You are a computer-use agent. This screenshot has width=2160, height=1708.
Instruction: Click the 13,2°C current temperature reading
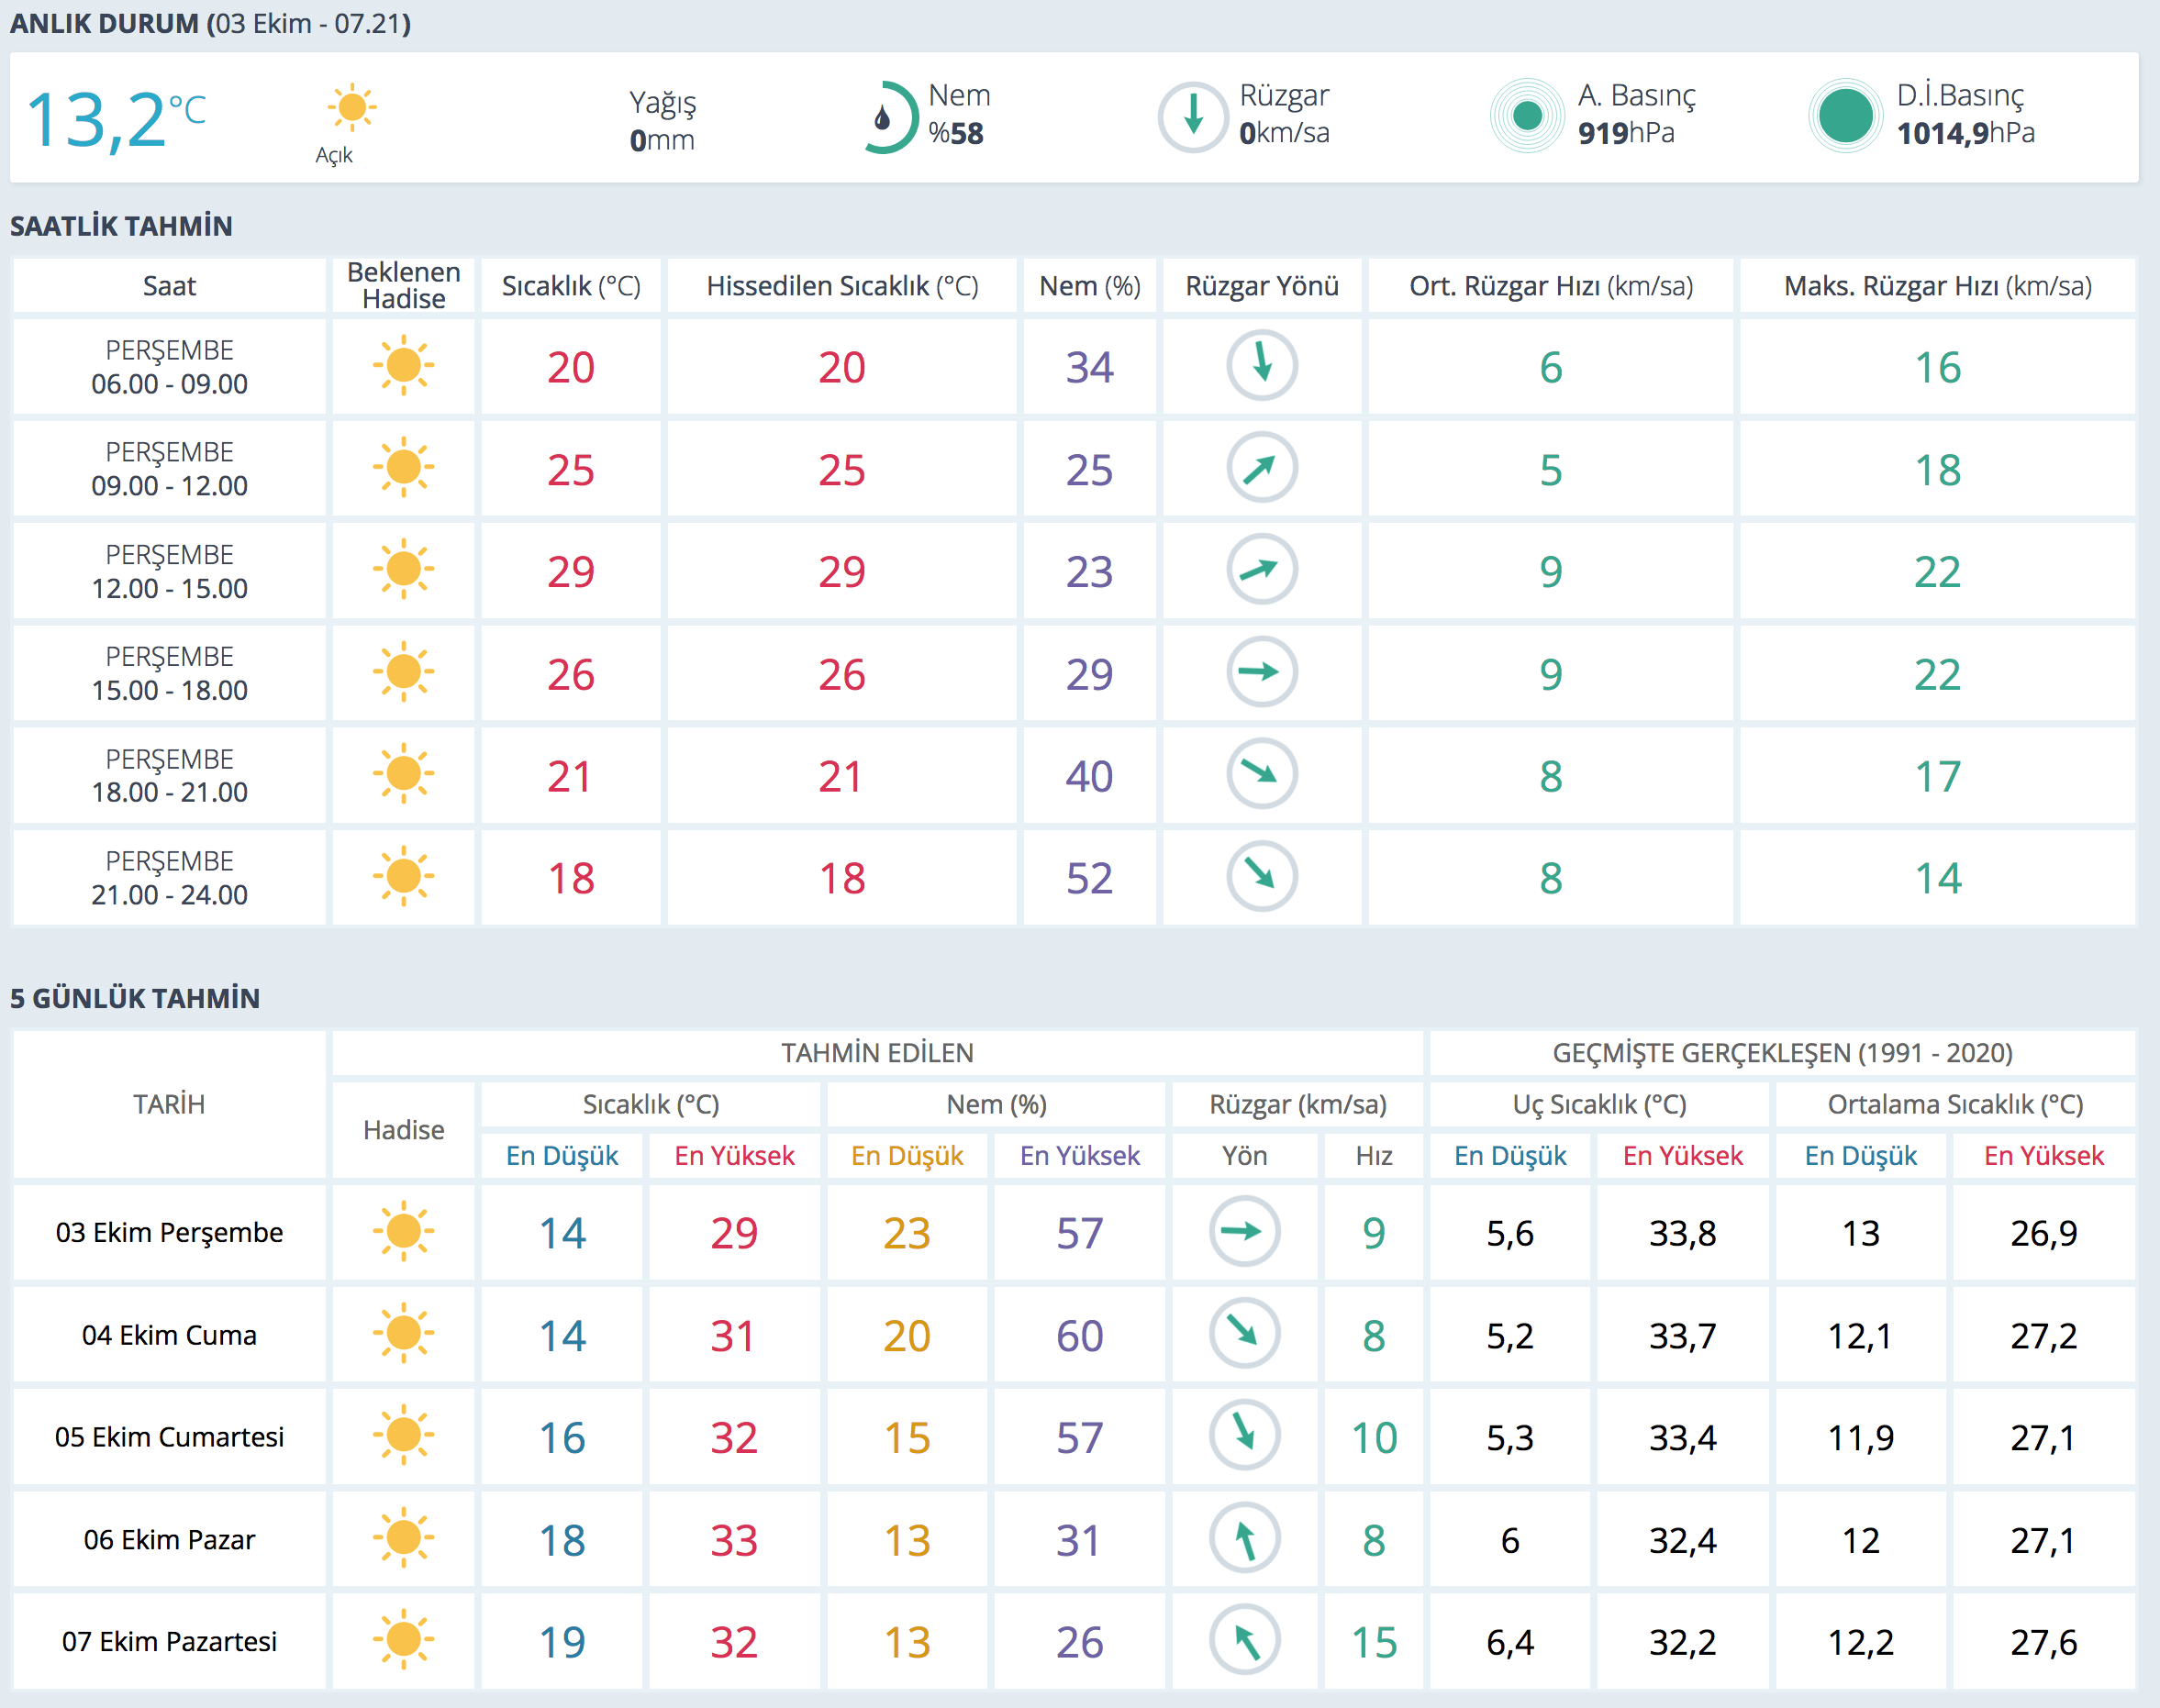(x=115, y=120)
